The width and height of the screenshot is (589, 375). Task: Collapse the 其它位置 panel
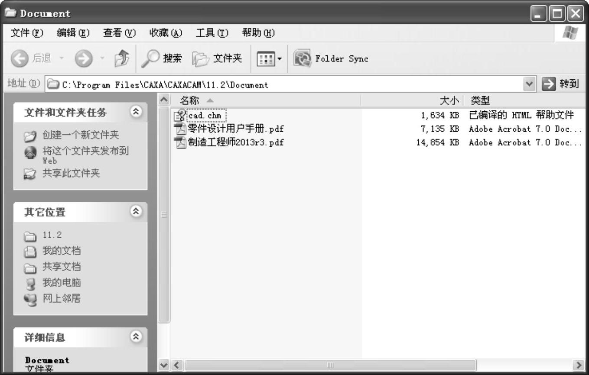tap(136, 211)
